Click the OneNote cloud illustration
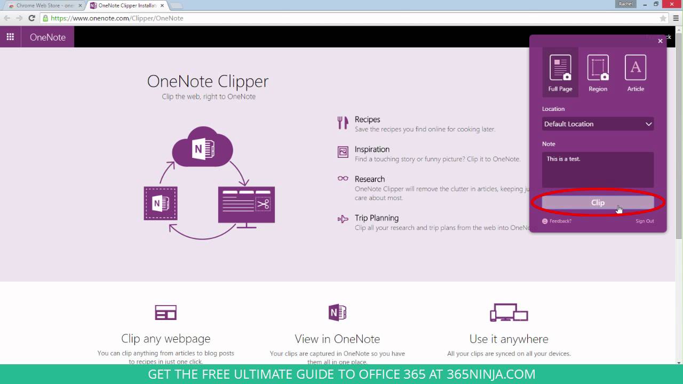The height and width of the screenshot is (384, 683). (202, 146)
